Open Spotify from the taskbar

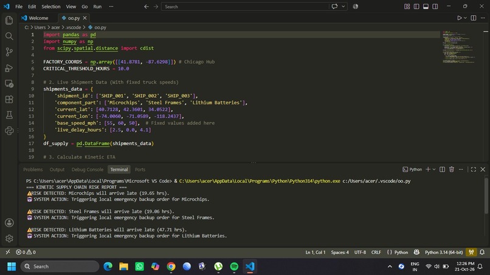(x=234, y=267)
